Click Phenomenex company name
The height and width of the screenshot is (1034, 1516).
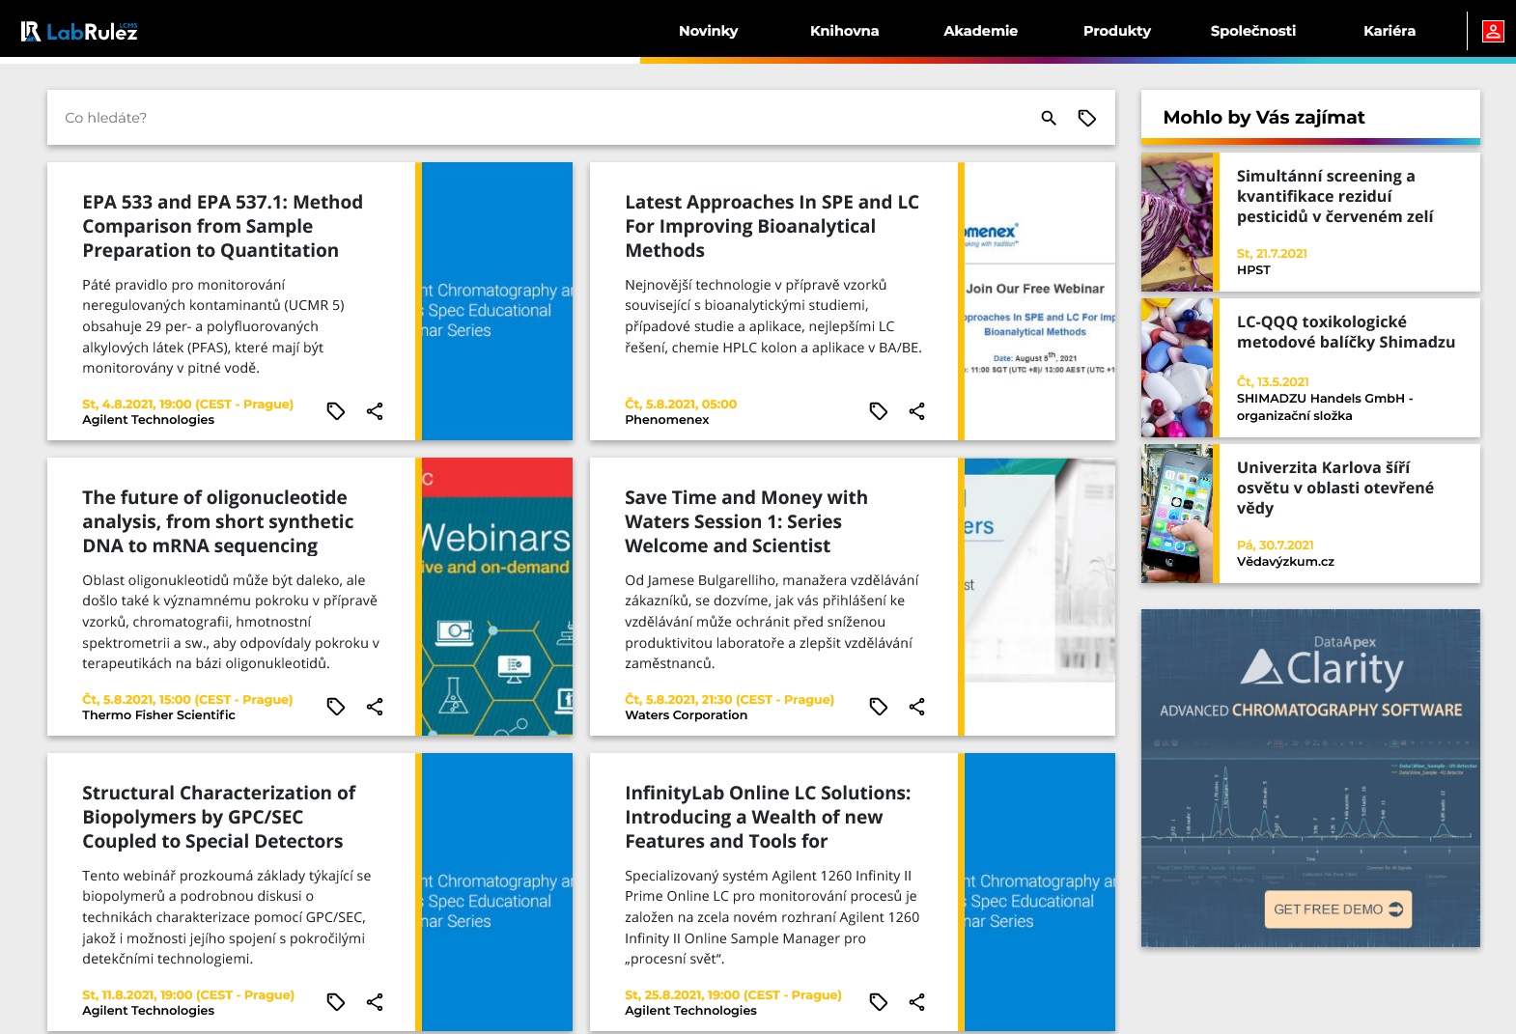[666, 420]
